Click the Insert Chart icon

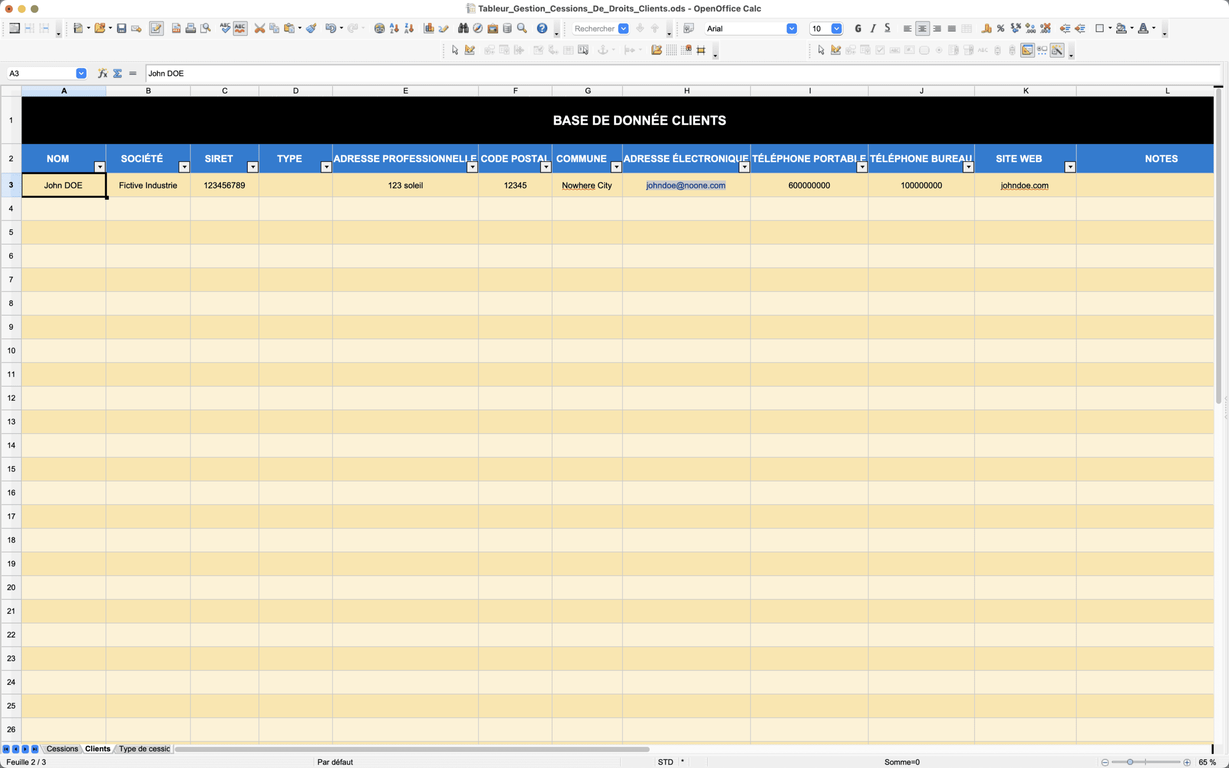point(429,28)
